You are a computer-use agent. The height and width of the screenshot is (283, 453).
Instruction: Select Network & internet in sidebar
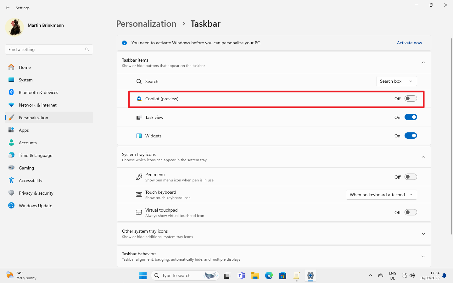pyautogui.click(x=49, y=105)
